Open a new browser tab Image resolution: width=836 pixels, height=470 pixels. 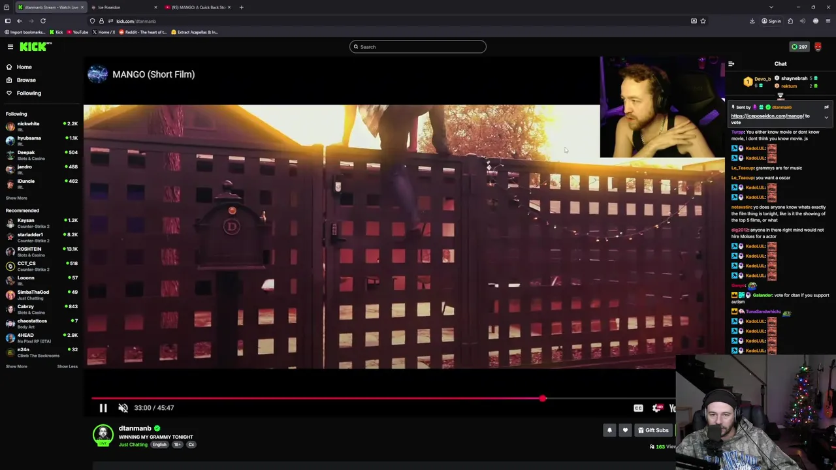click(241, 7)
